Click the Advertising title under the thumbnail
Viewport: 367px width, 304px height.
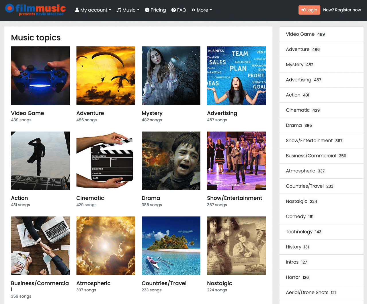pyautogui.click(x=222, y=113)
